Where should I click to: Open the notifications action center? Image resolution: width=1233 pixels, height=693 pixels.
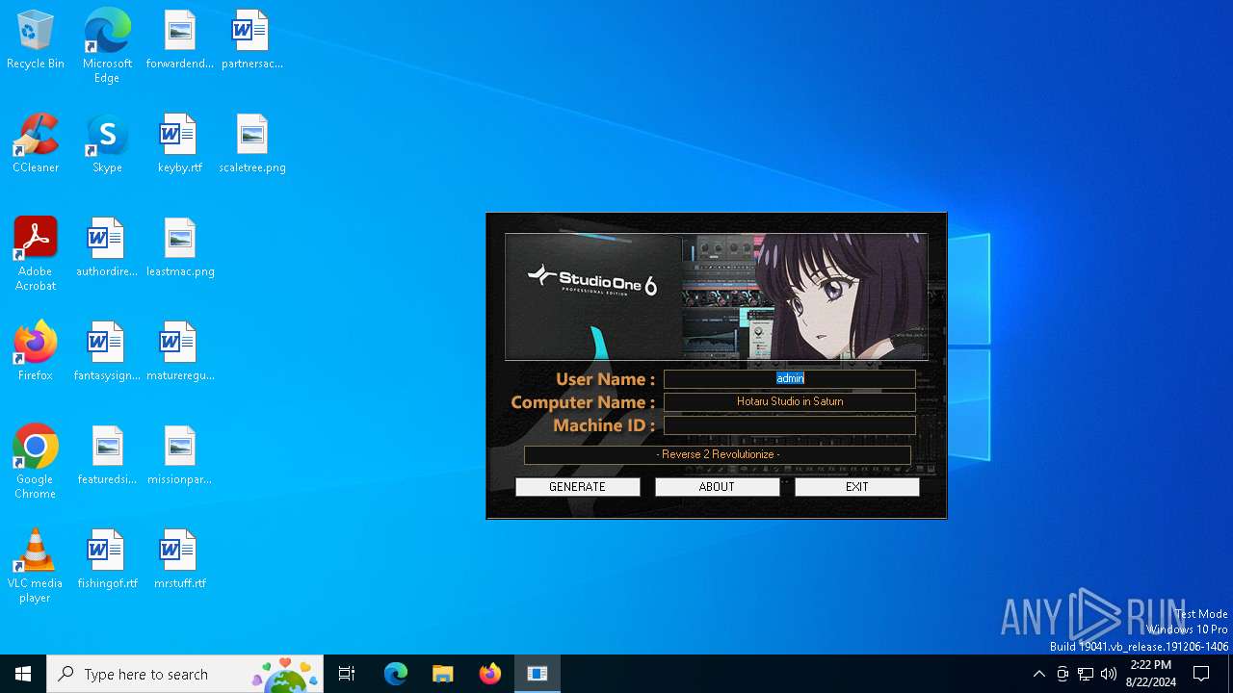point(1202,674)
